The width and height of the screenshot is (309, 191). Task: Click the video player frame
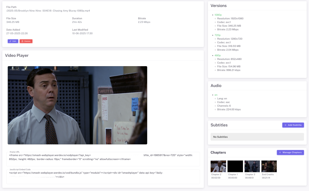[78, 105]
